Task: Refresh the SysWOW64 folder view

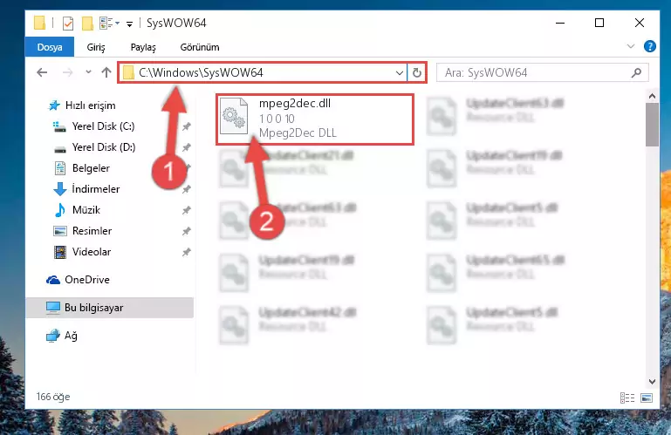Action: coord(417,73)
